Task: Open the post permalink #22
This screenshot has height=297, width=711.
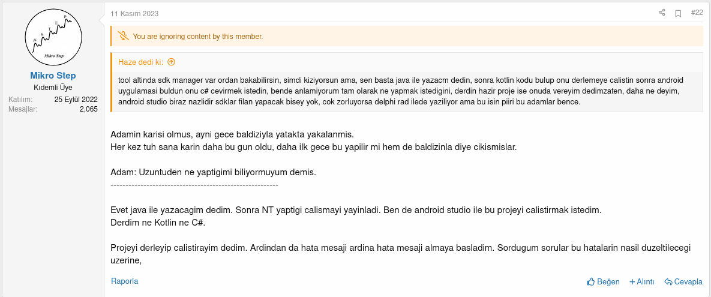Action: pos(697,13)
